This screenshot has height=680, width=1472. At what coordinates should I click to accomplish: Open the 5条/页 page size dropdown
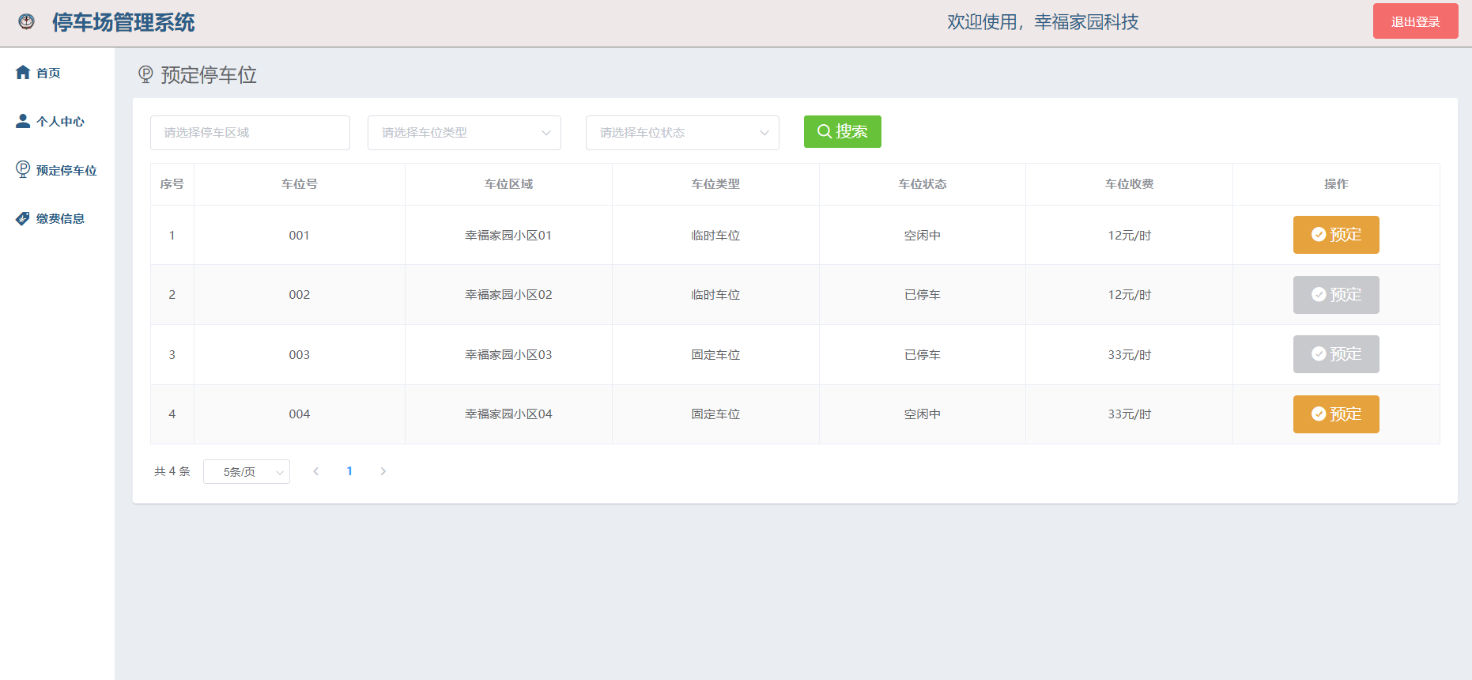point(246,472)
